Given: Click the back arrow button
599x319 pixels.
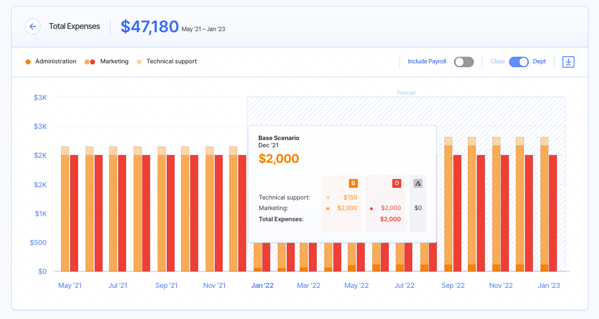Looking at the screenshot, I should (x=33, y=26).
